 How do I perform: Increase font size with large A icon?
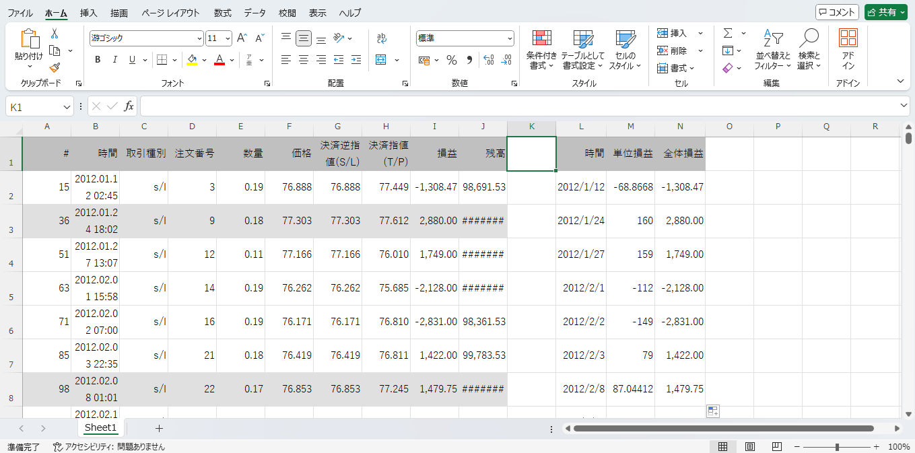click(x=242, y=38)
